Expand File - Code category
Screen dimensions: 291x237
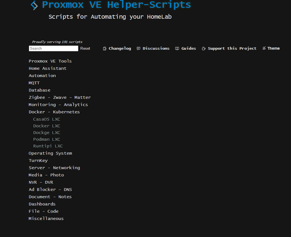[44, 211]
